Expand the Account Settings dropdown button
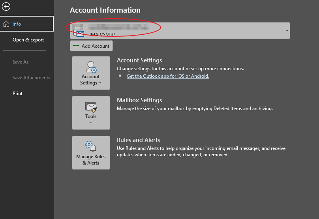 (x=91, y=73)
